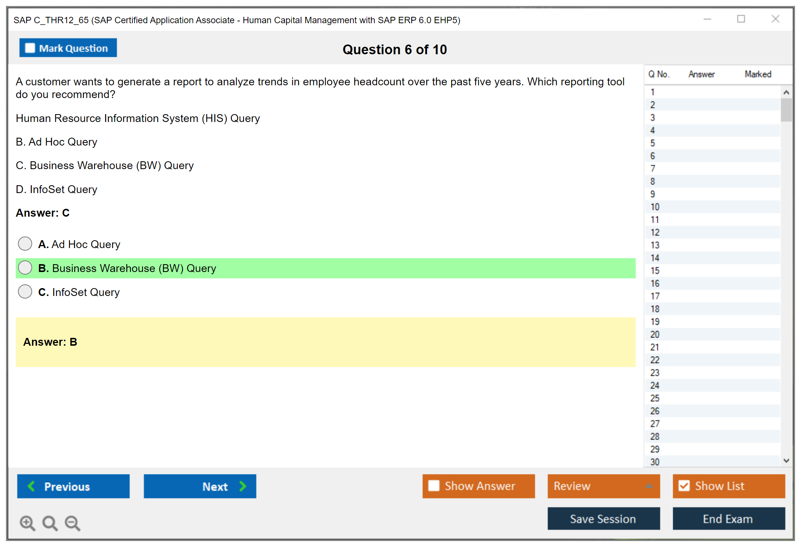Click the zoom in magnifier icon

27,523
